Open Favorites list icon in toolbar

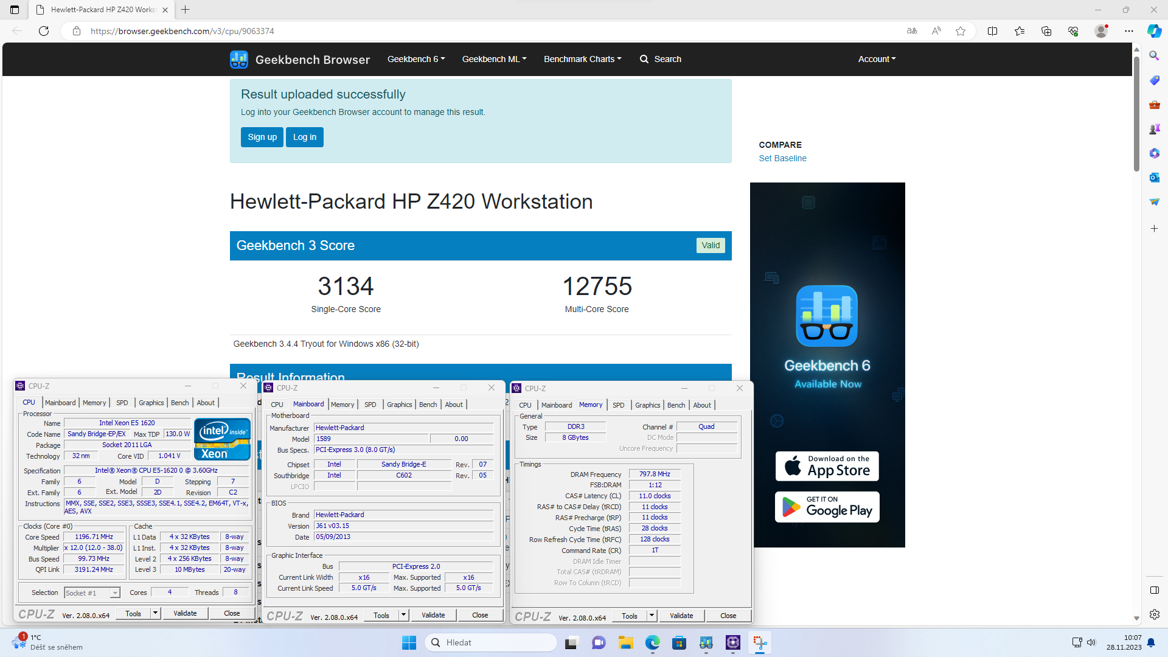(x=1020, y=31)
